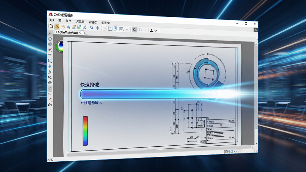Click the rainbow color gradient bar
306x172 pixels.
coord(85,131)
